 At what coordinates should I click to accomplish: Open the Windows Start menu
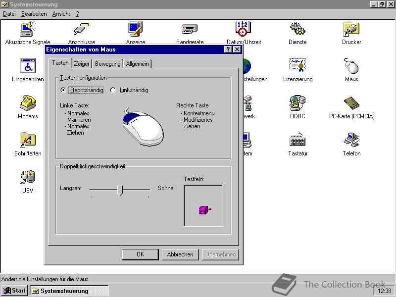[x=14, y=291]
